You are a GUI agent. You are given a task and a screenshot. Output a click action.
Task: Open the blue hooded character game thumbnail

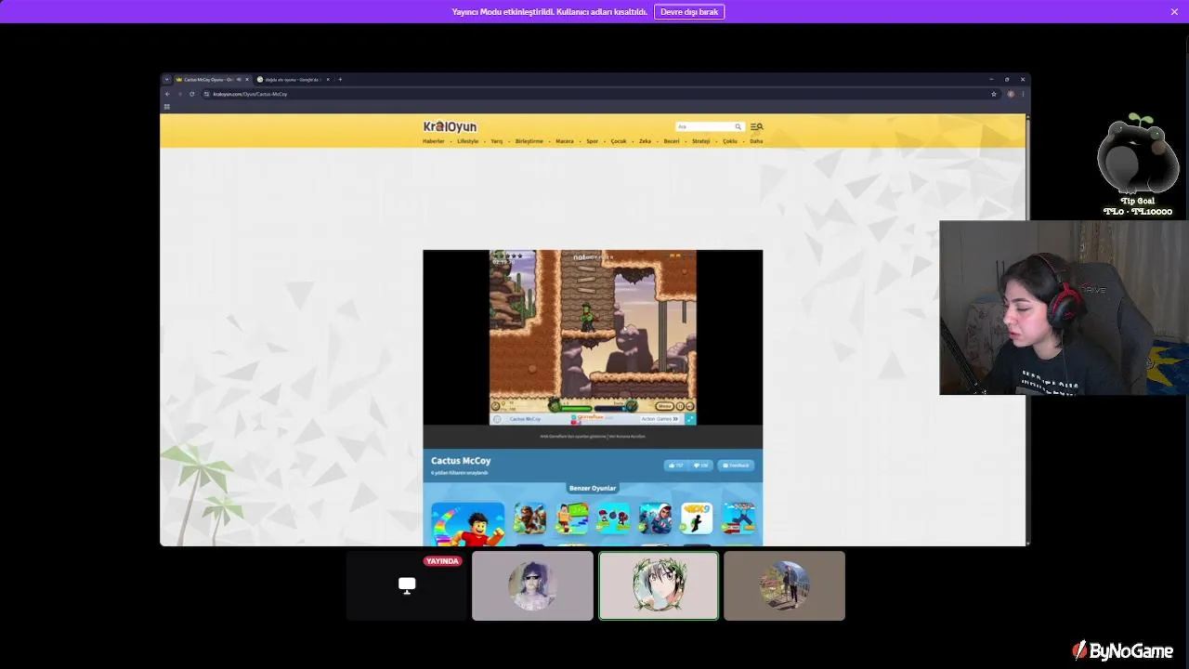(655, 518)
